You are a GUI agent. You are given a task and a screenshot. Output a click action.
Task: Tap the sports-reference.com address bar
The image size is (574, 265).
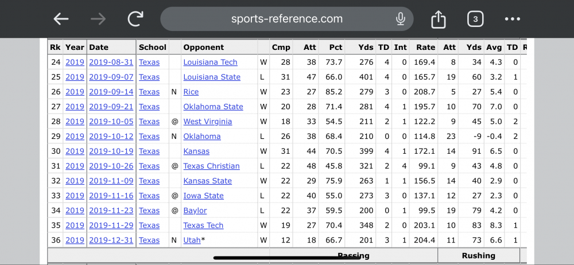click(286, 19)
